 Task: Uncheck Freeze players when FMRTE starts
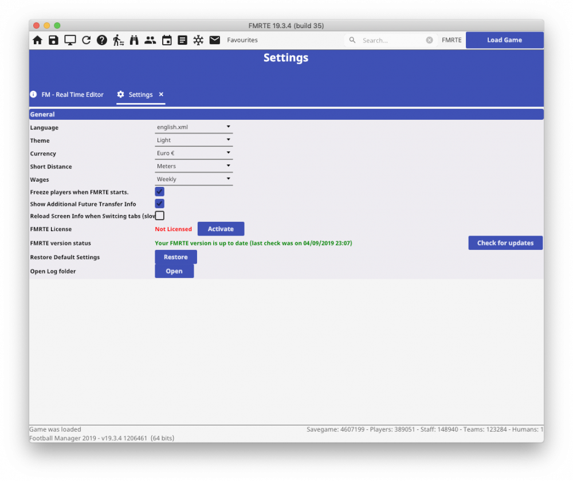160,191
